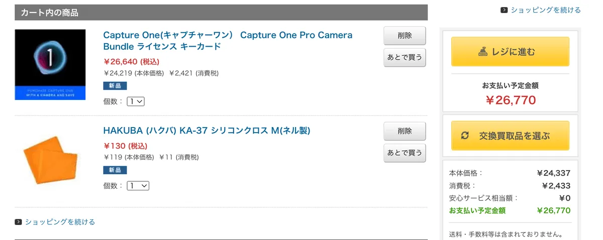603x240 pixels.
Task: Click the refresh arrows icon on 交換買取品を選ぶ
Action: (465, 136)
